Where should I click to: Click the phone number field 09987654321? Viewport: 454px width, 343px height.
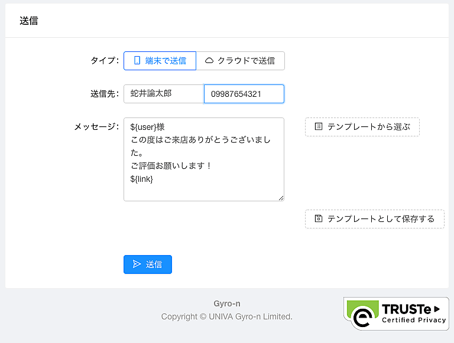click(x=244, y=94)
